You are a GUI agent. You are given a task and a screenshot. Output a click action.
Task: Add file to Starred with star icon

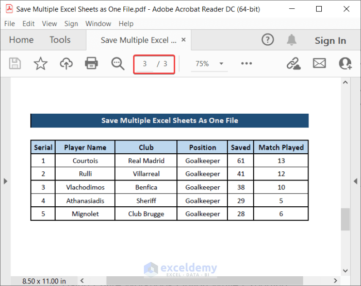point(41,63)
